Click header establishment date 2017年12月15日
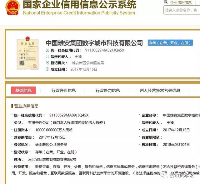 click(84, 69)
